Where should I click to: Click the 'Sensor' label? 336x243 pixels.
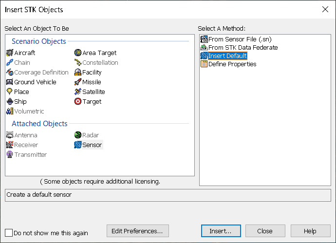click(92, 145)
